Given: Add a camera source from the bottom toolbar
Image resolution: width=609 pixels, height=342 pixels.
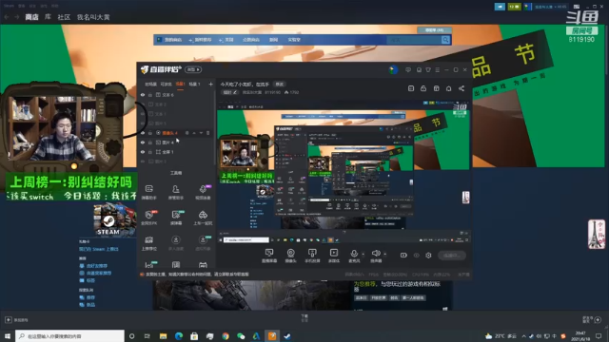Looking at the screenshot, I should click(x=290, y=254).
